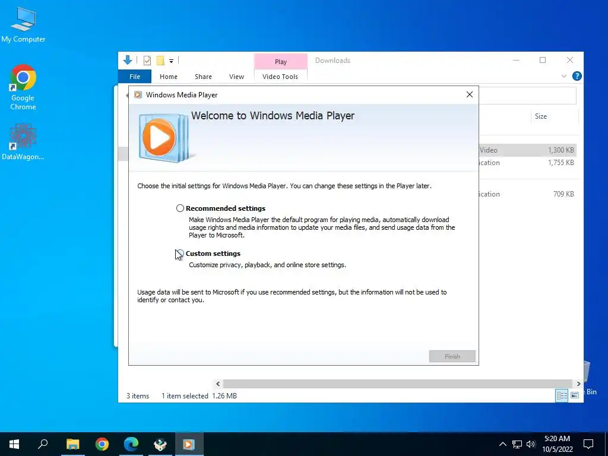Click the New folder icon in toolbar
This screenshot has height=456, width=608.
(160, 61)
